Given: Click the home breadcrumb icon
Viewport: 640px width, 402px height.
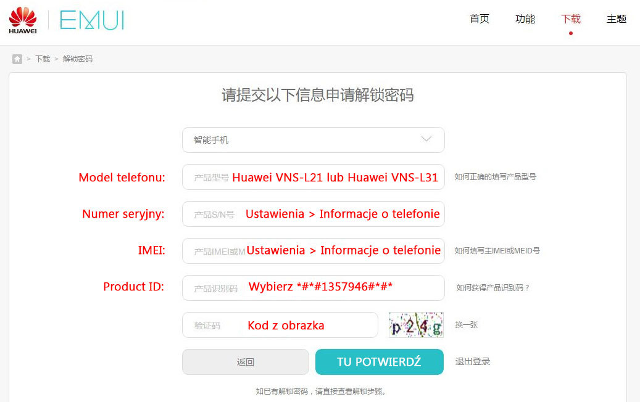Looking at the screenshot, I should pyautogui.click(x=17, y=59).
